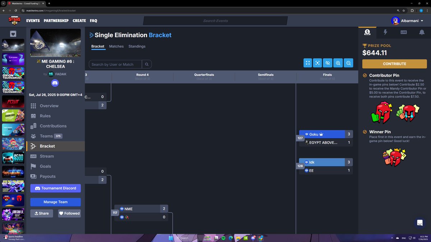Click the Albarmani profile avatar
Viewport: 431px width, 242px height.
[x=395, y=21]
